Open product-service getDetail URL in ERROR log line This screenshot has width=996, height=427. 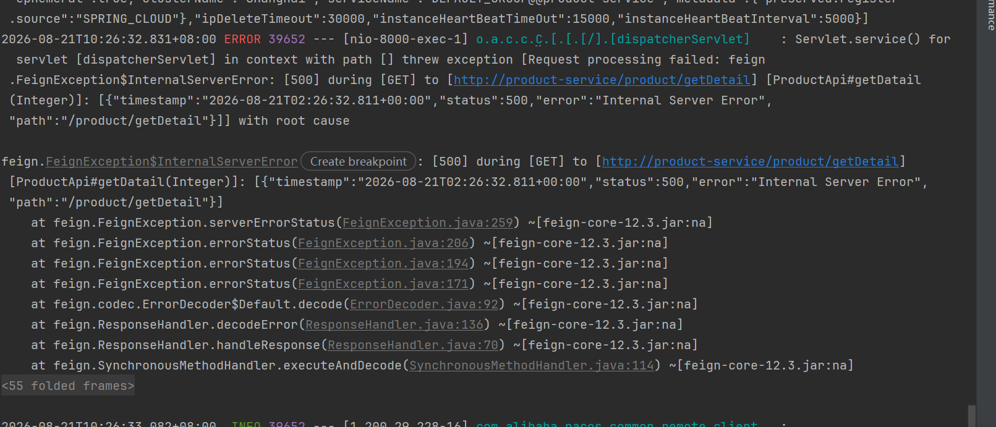[x=602, y=80]
